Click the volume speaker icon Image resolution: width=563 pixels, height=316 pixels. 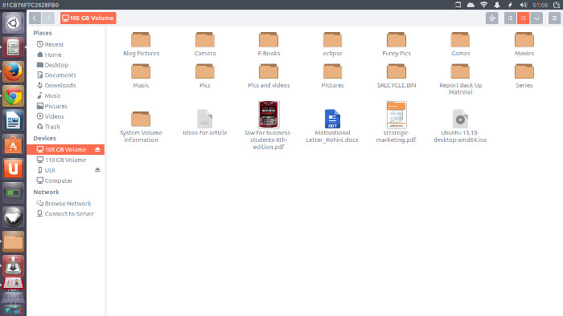pos(523,5)
